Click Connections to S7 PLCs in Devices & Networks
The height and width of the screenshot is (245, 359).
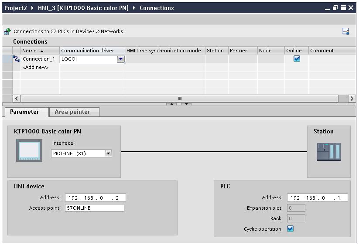tap(68, 31)
